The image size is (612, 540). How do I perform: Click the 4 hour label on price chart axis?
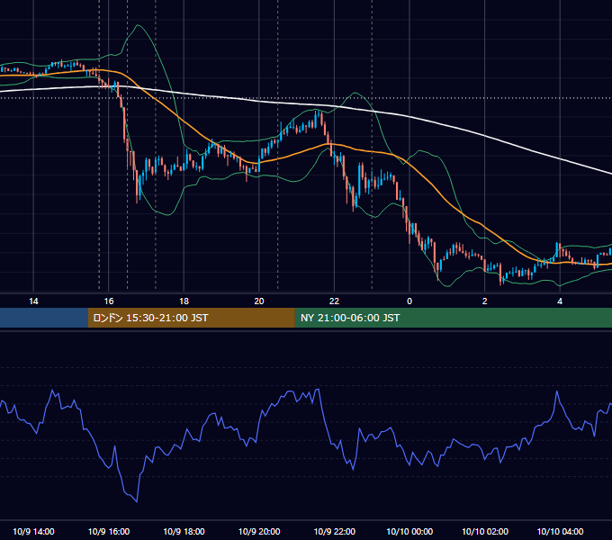click(560, 301)
